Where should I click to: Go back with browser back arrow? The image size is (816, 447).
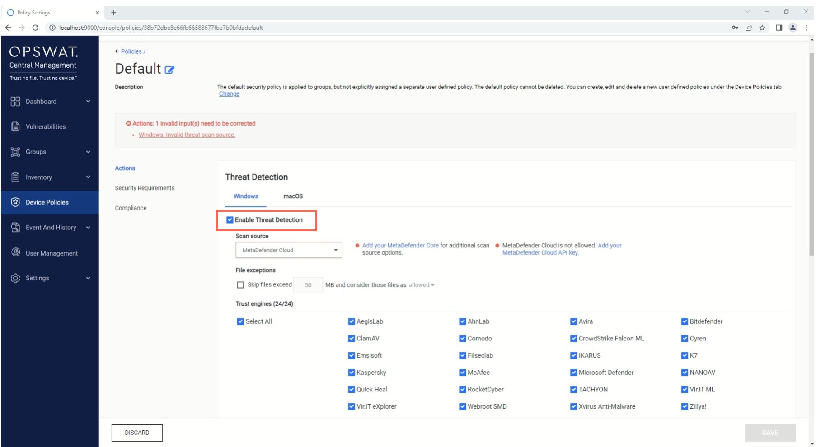pos(8,28)
